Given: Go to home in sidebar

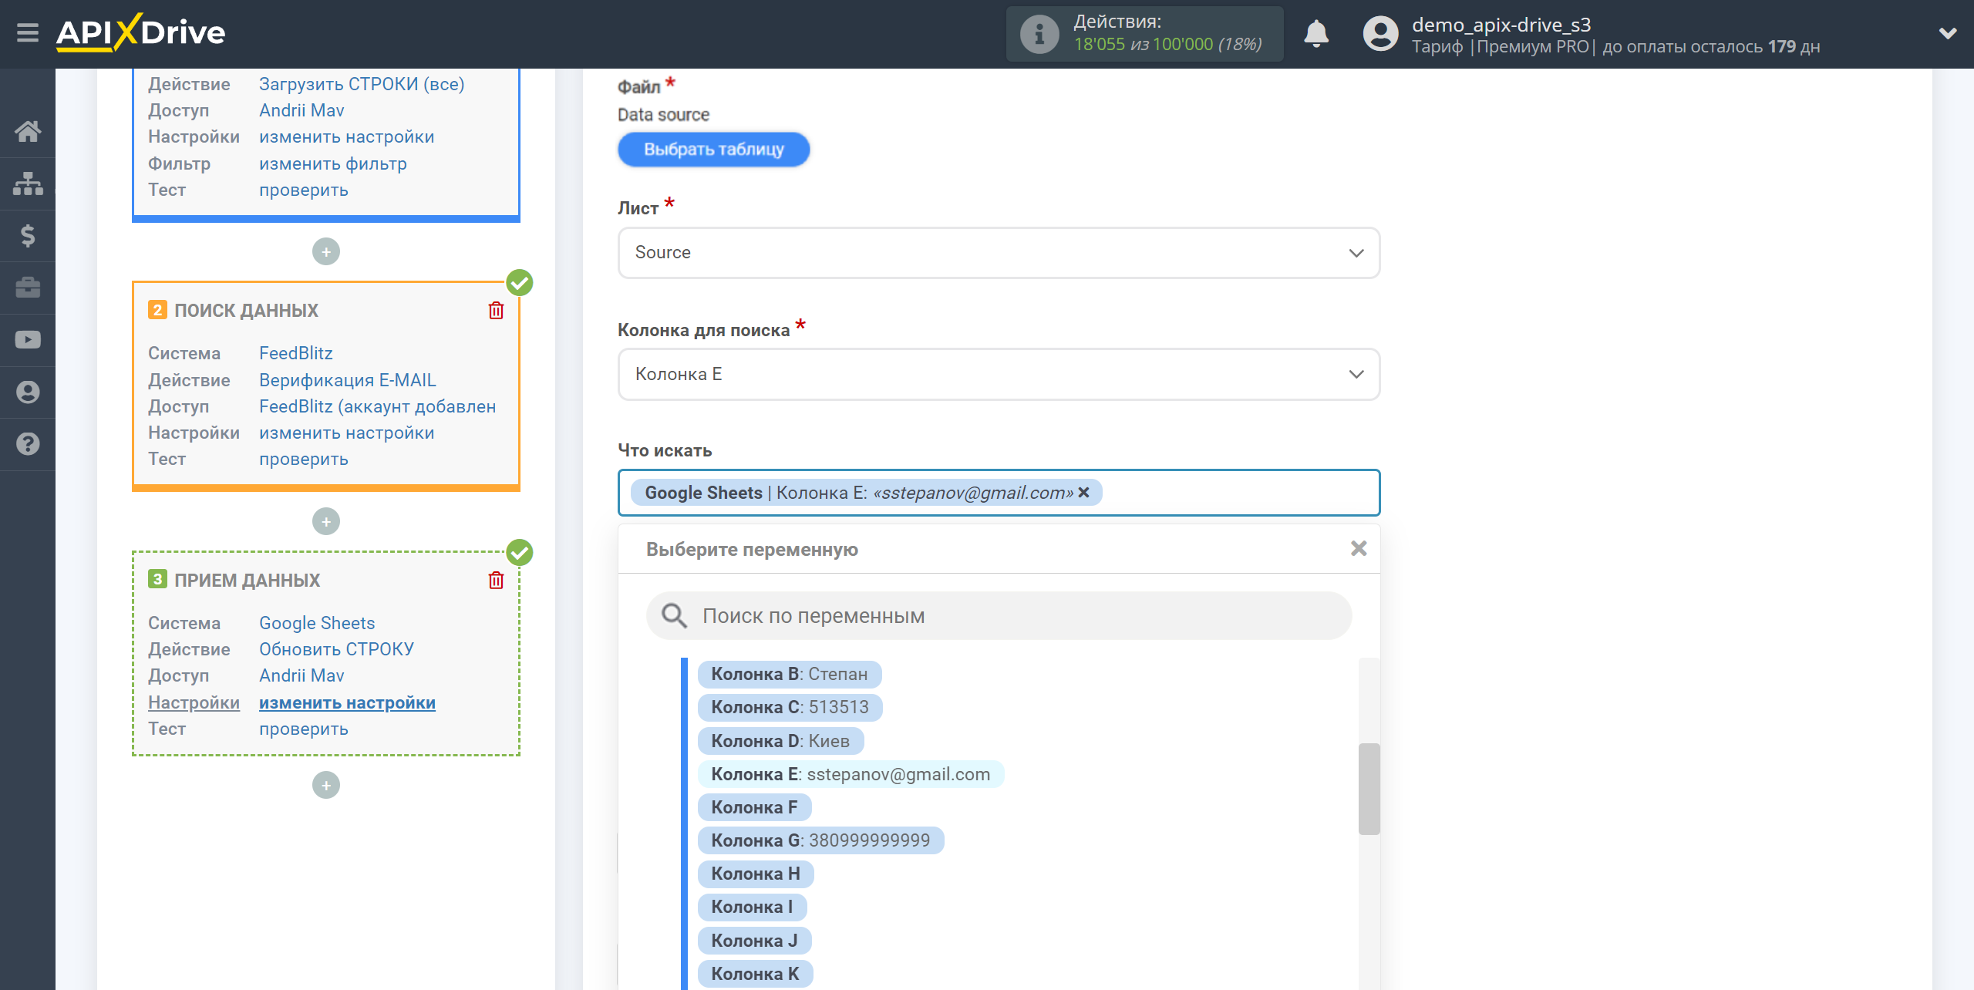Looking at the screenshot, I should point(28,131).
